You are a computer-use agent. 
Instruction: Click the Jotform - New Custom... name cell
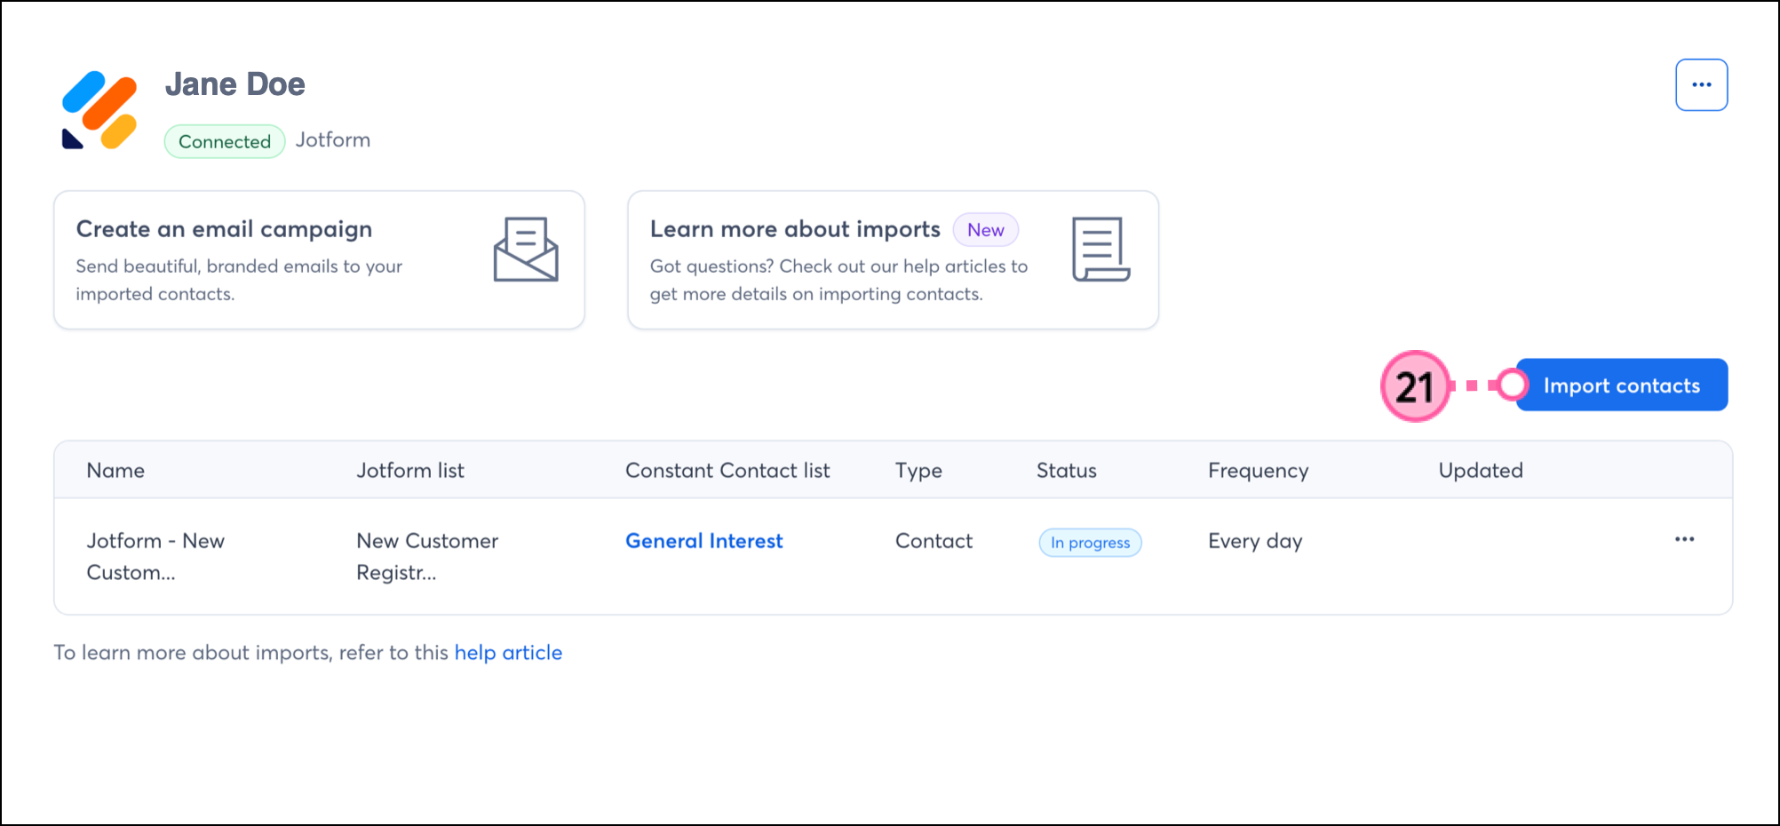(x=155, y=557)
